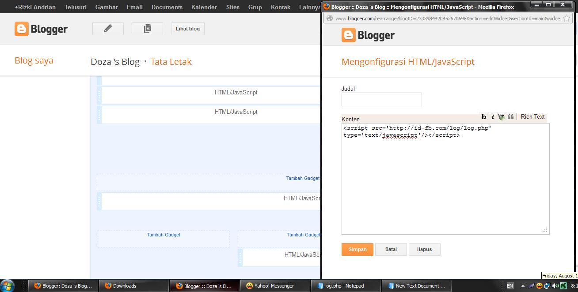This screenshot has height=292, width=578.
Task: Open Email in Google bar
Action: [x=135, y=7]
